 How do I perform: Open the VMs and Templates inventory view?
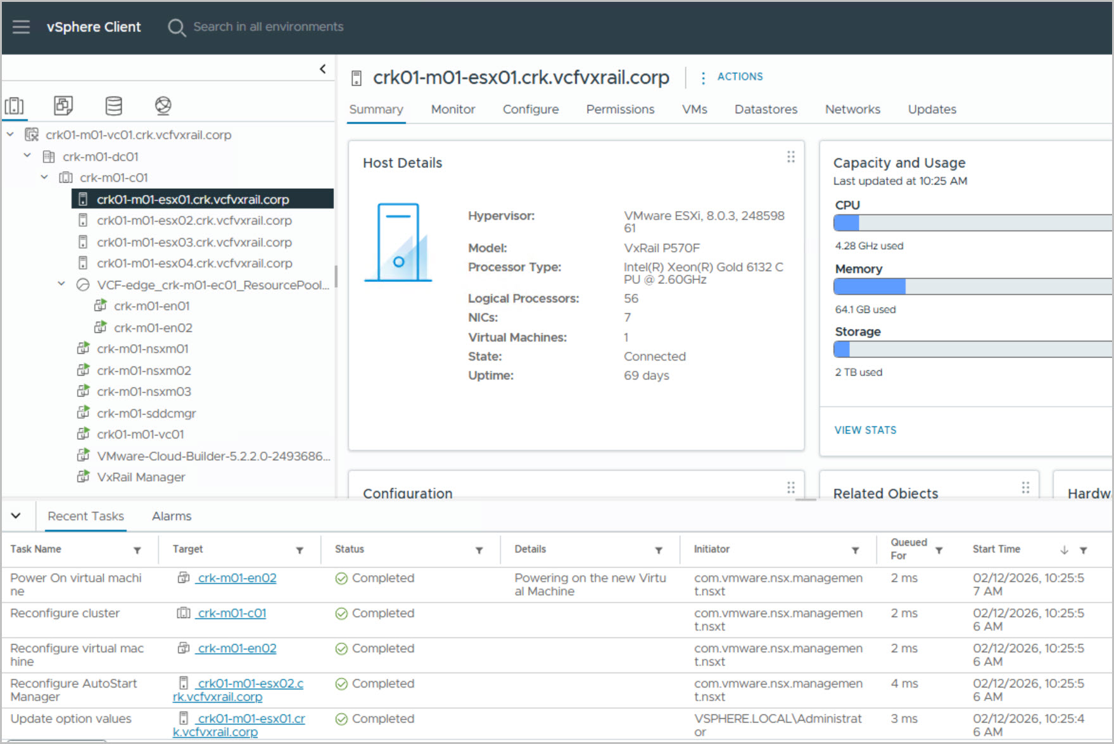pos(63,106)
